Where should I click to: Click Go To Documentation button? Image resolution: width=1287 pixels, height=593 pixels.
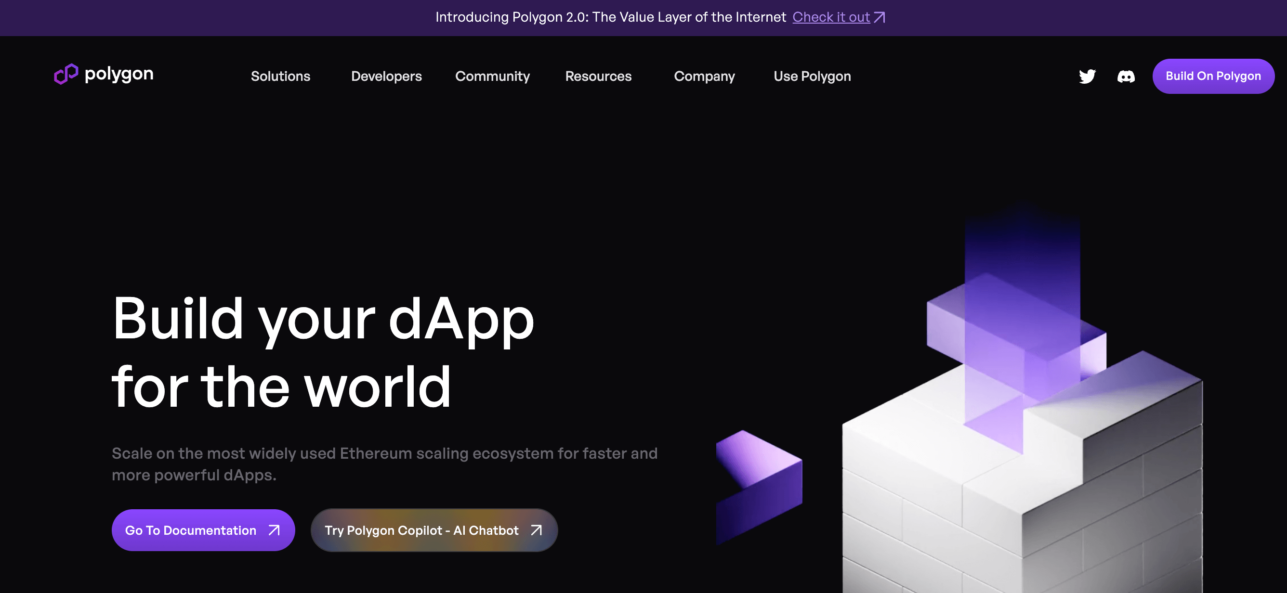(204, 530)
